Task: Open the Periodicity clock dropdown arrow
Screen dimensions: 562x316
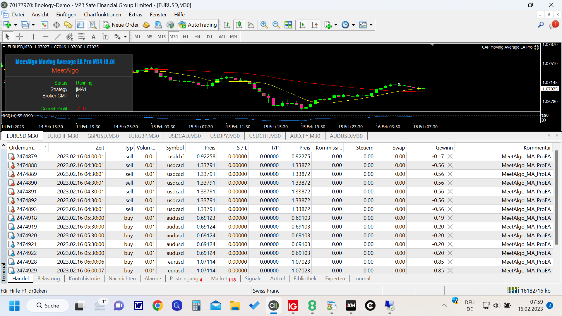Action: 353,25
